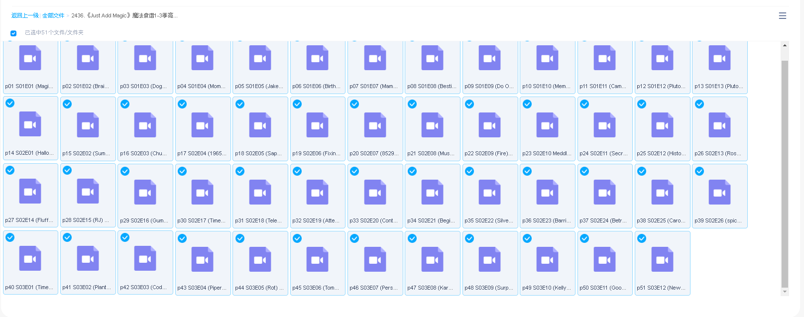This screenshot has height=317, width=804.
Task: Open video file p22 S02E09 (Fire)
Action: click(x=489, y=125)
